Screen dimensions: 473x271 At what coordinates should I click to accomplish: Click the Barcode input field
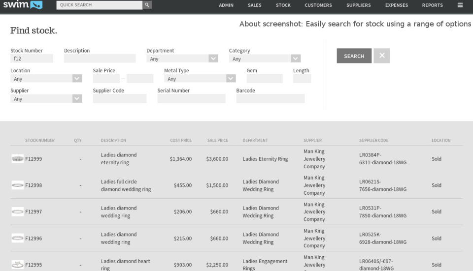[270, 98]
